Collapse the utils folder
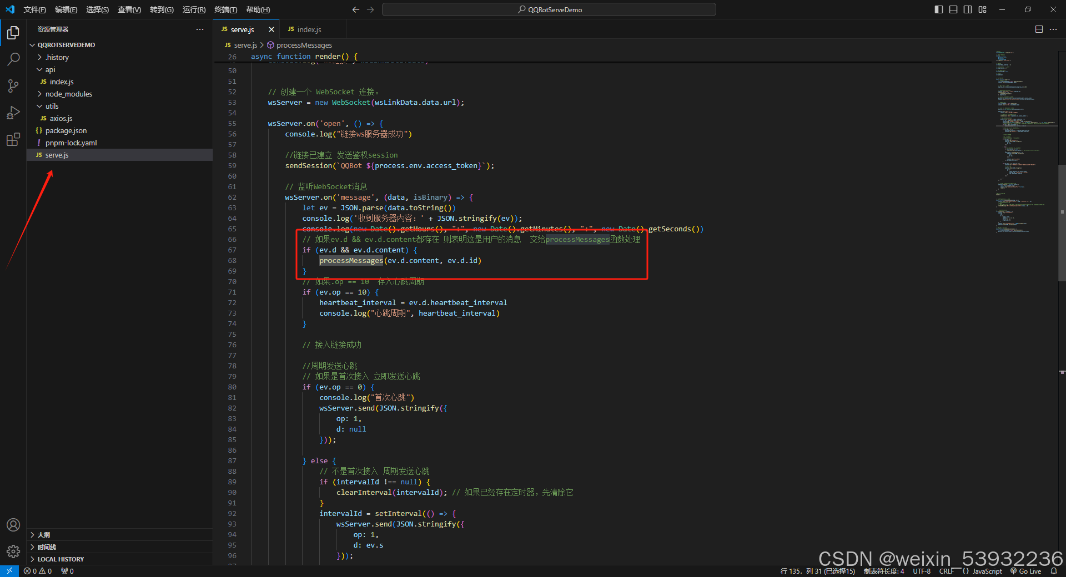 coord(51,106)
